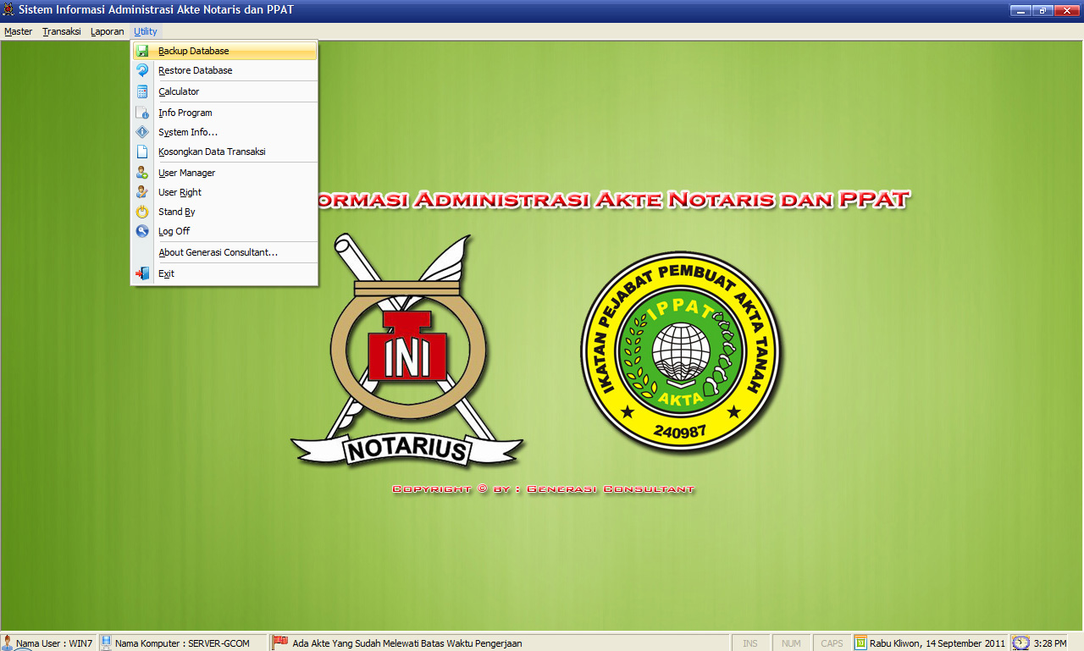Screen dimensions: 1084x651
Task: Click the Exit door icon
Action: pyautogui.click(x=142, y=273)
